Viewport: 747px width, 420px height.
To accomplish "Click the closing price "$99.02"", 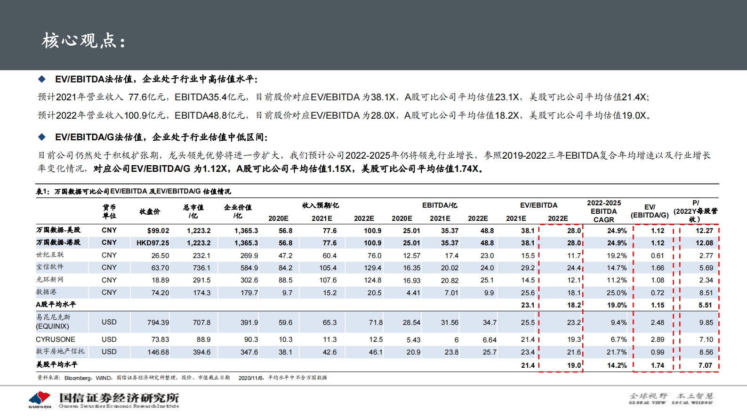I will pos(158,231).
